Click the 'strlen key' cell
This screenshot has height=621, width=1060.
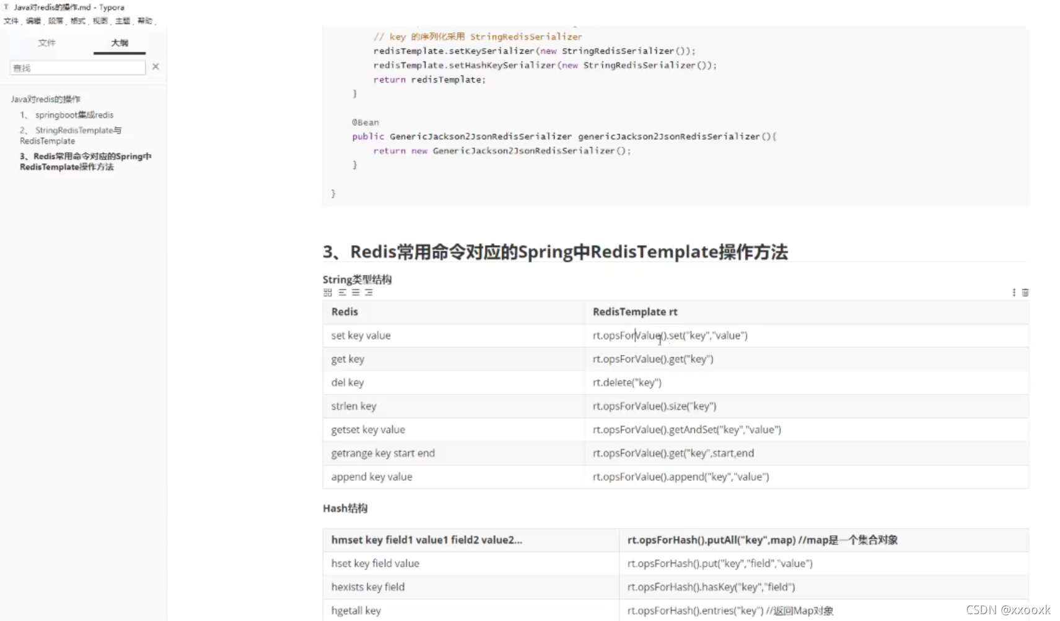(x=453, y=406)
